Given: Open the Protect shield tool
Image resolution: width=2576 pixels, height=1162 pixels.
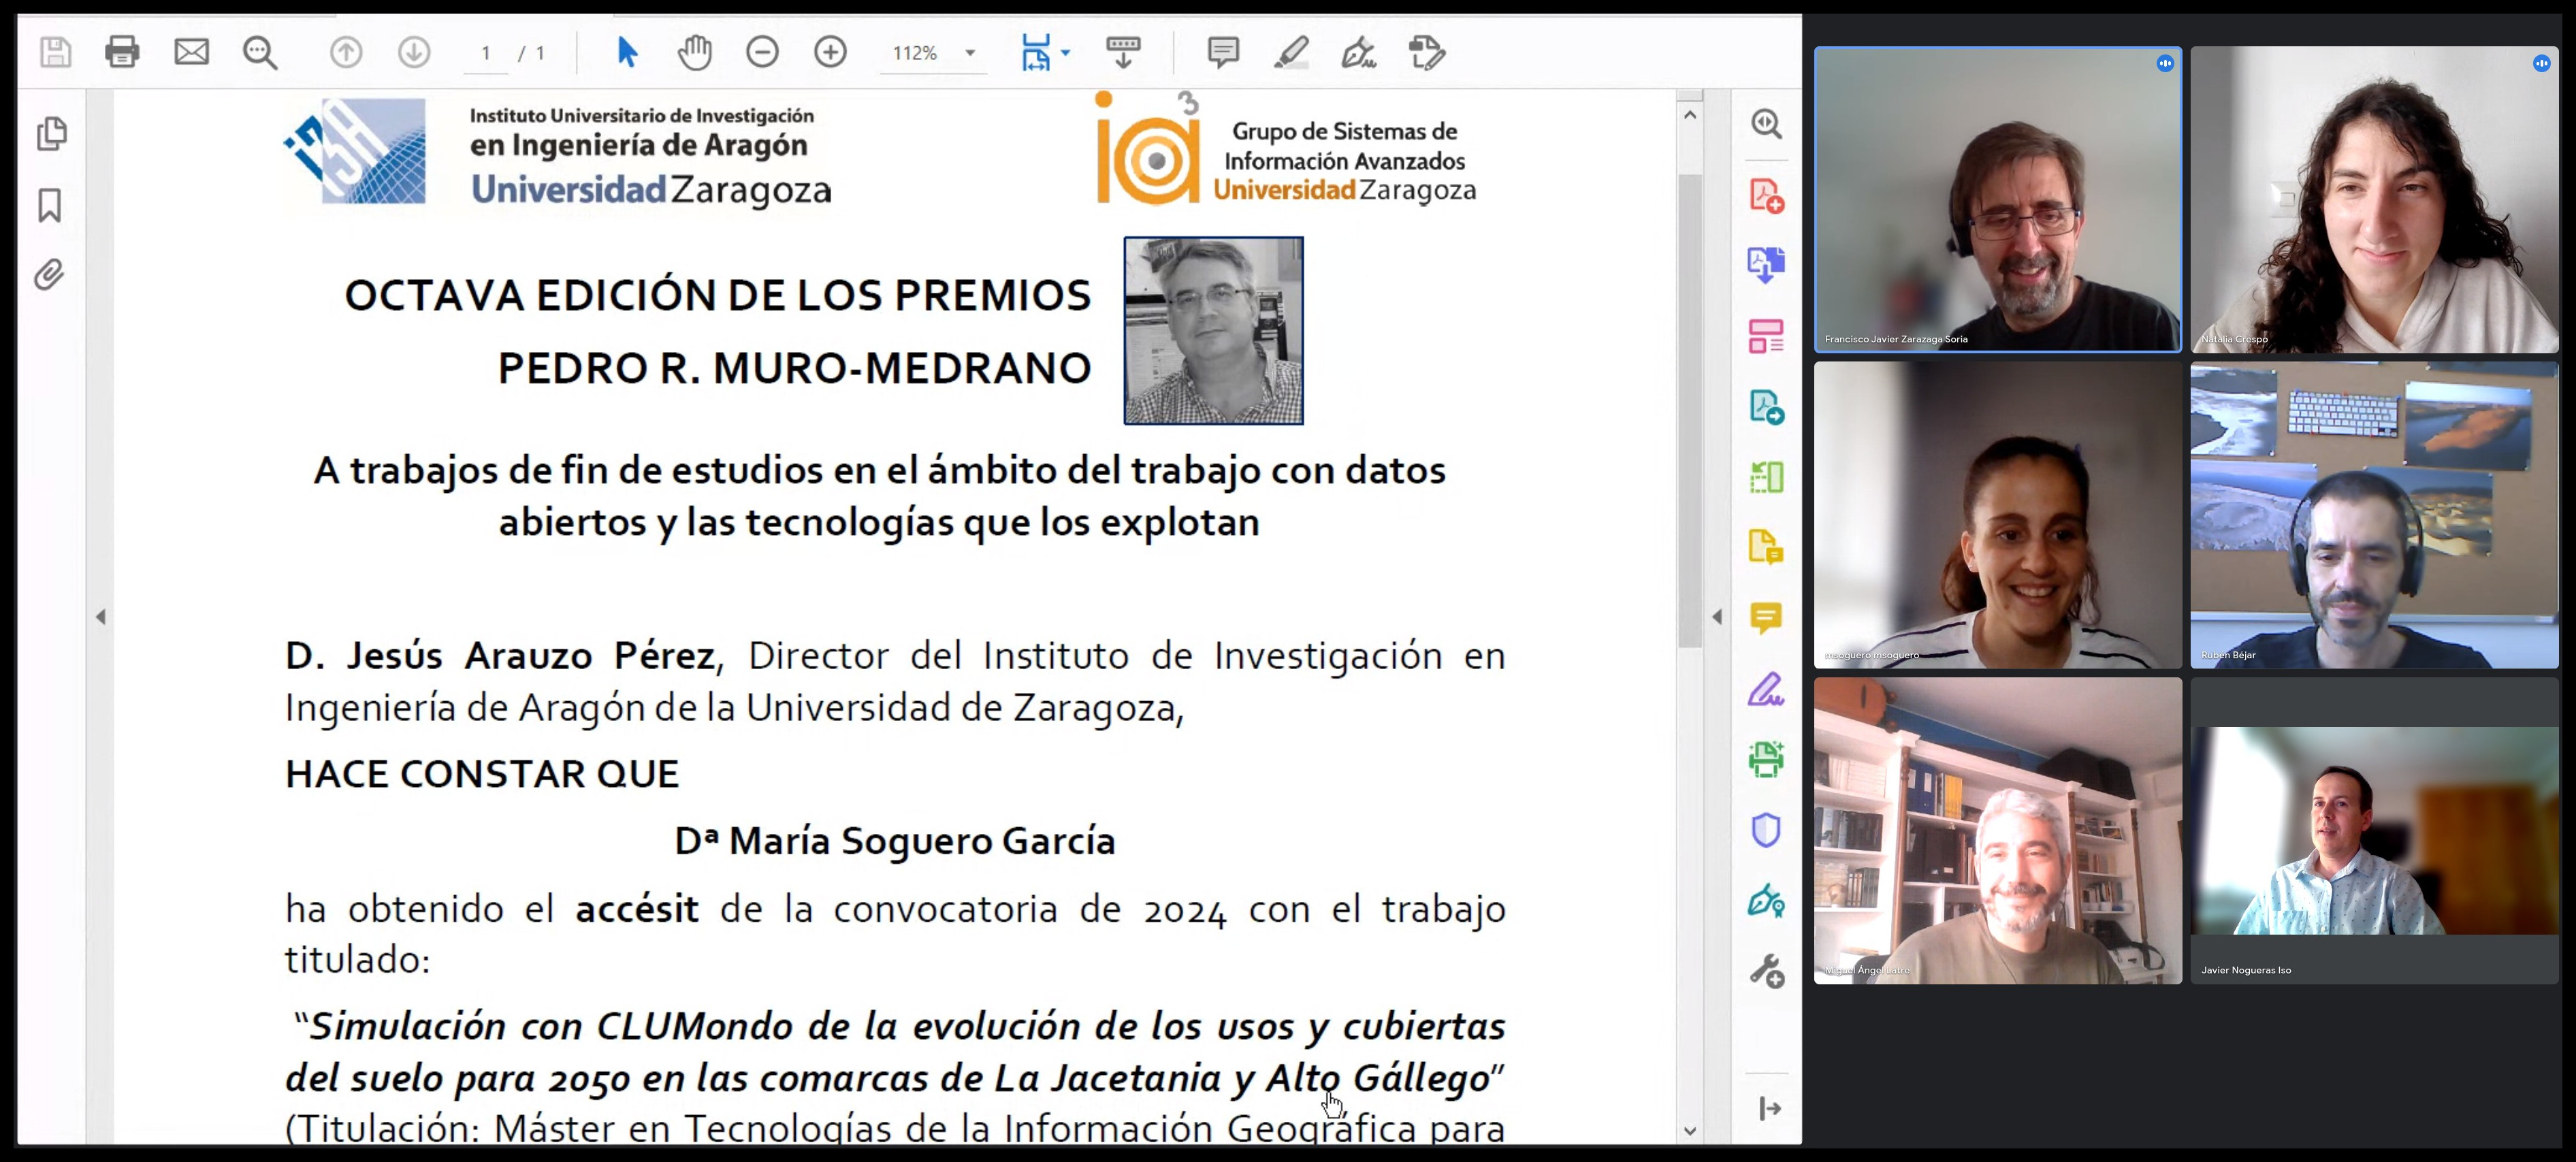Looking at the screenshot, I should click(1766, 830).
